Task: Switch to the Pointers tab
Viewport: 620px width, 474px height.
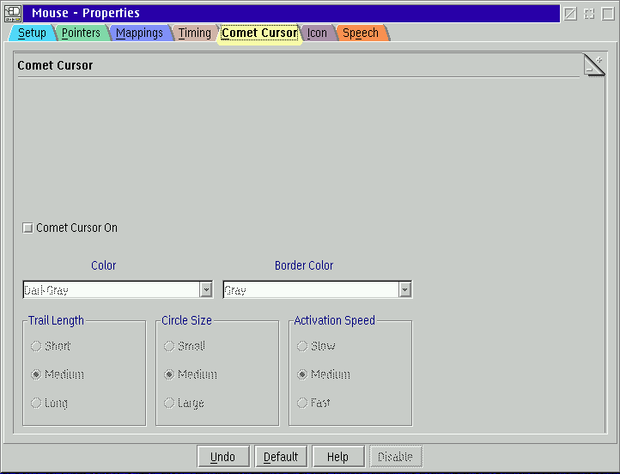Action: (x=81, y=33)
